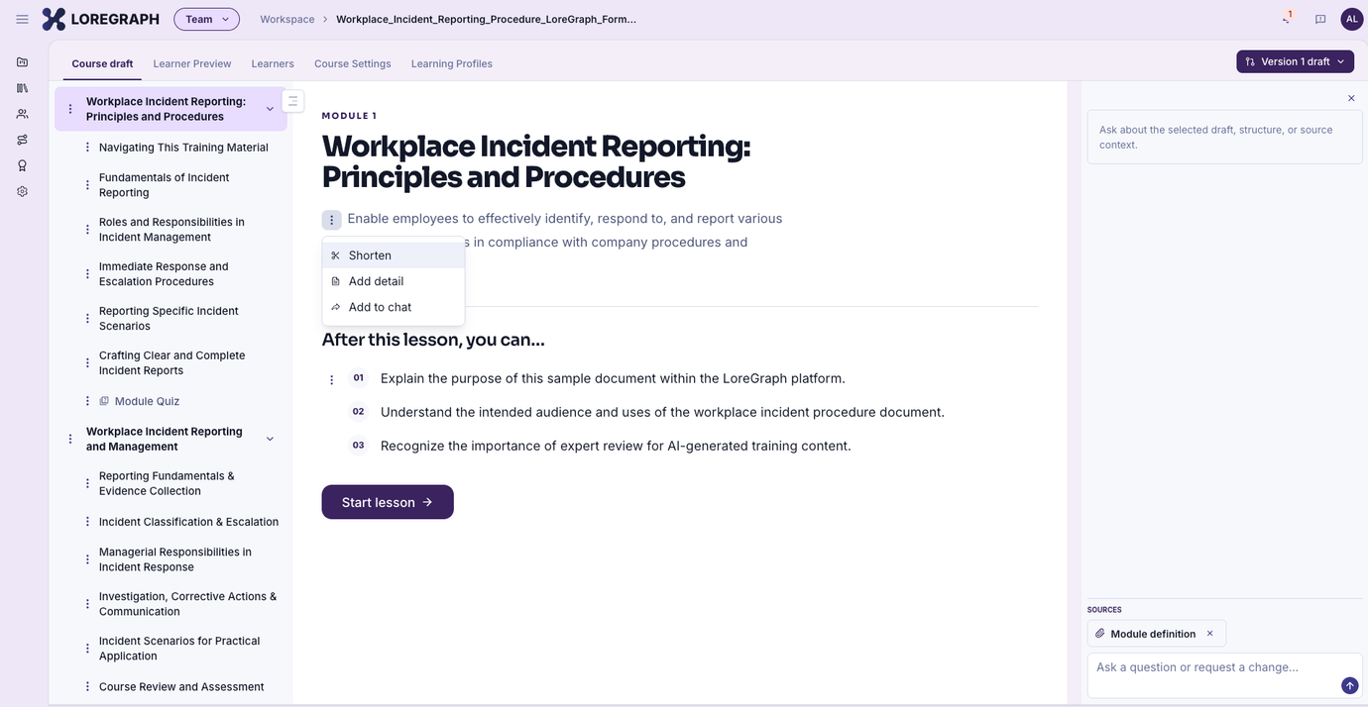This screenshot has height=707, width=1368.
Task: Open options for Immediate Response and Escalation
Action: pyautogui.click(x=87, y=274)
